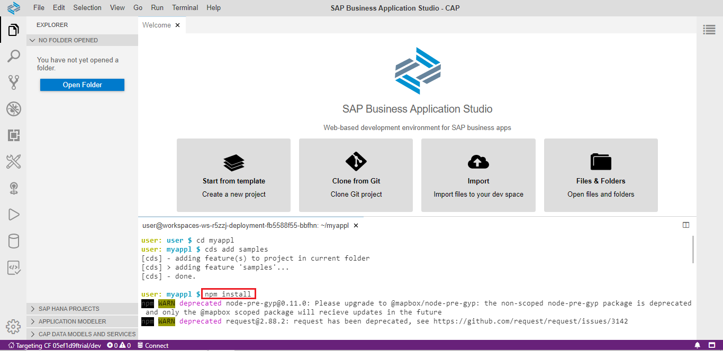Close the Welcome tab
The image size is (723, 351).
click(178, 25)
